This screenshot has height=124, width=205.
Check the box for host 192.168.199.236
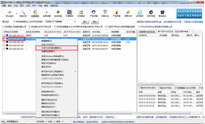click(4, 42)
